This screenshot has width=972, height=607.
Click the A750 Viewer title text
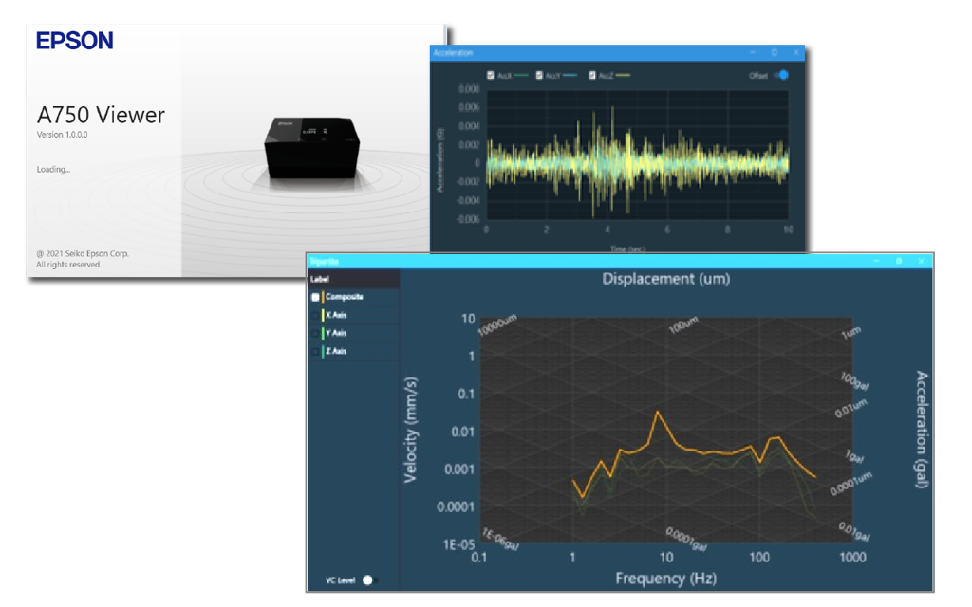click(x=101, y=115)
